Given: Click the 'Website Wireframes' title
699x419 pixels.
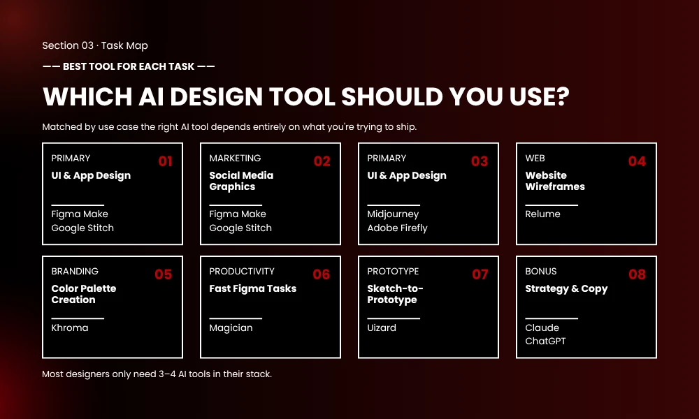Looking at the screenshot, I should 555,181.
